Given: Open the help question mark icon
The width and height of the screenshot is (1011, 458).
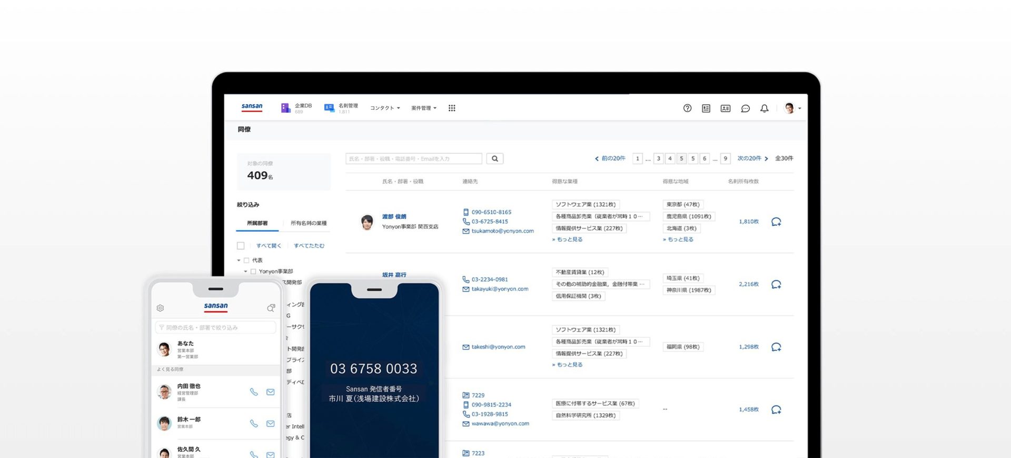Looking at the screenshot, I should (687, 108).
